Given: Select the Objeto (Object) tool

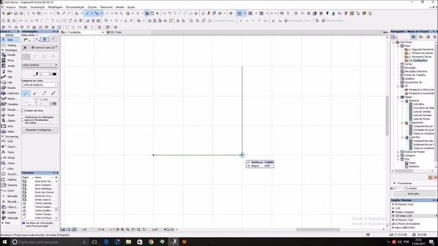Looking at the screenshot, I should [x=10, y=120].
